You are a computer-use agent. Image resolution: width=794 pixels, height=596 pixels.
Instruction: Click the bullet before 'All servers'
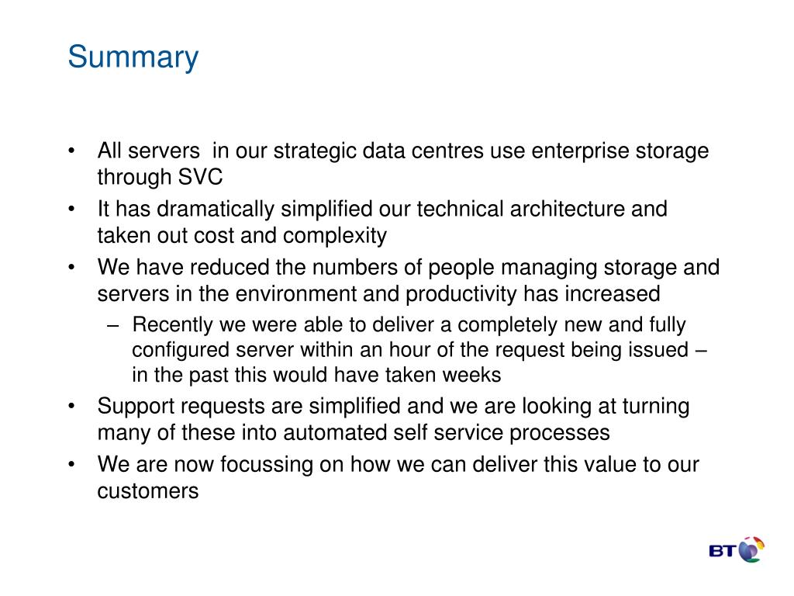(71, 151)
